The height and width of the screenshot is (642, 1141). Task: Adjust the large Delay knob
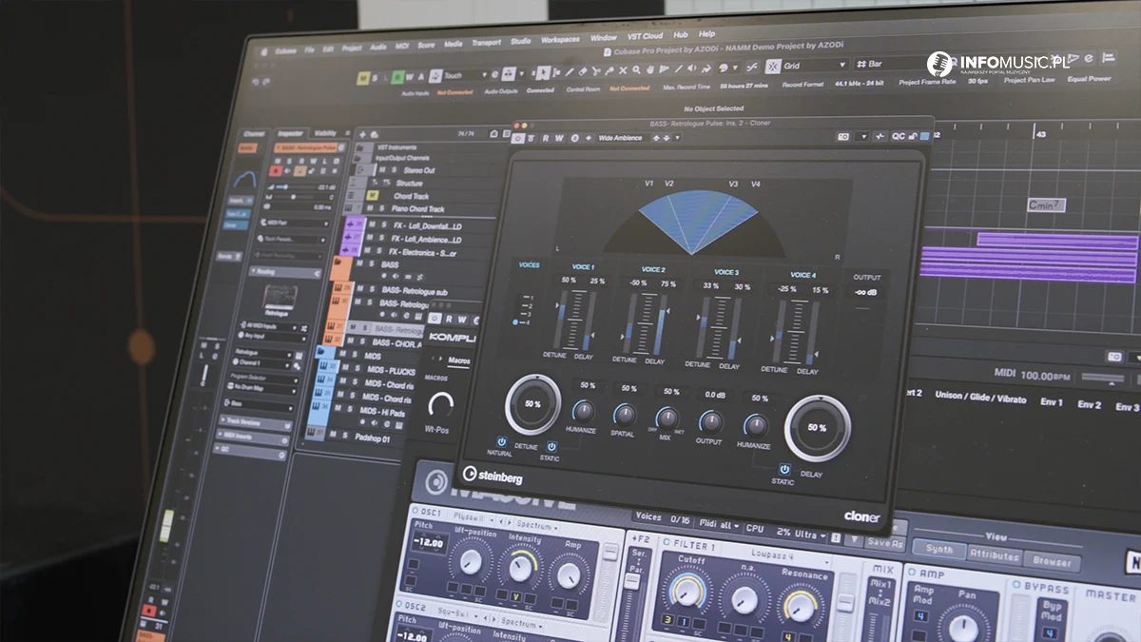coord(817,428)
